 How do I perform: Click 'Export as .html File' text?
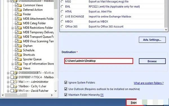coord(100,12)
